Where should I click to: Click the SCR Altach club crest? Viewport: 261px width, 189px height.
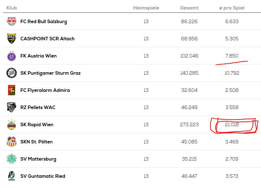coord(12,39)
